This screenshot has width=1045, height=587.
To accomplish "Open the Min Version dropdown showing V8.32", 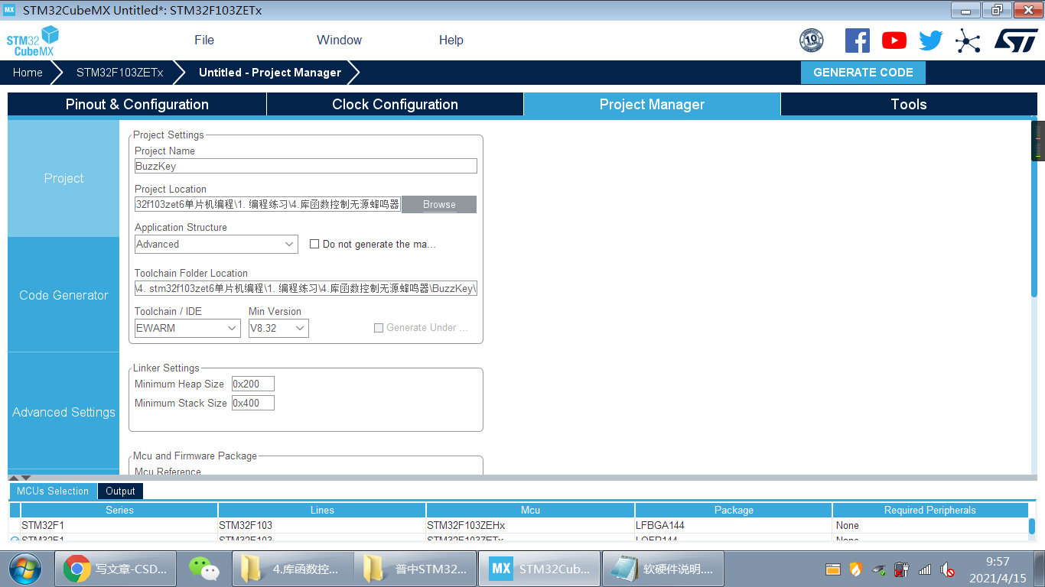I will click(278, 327).
